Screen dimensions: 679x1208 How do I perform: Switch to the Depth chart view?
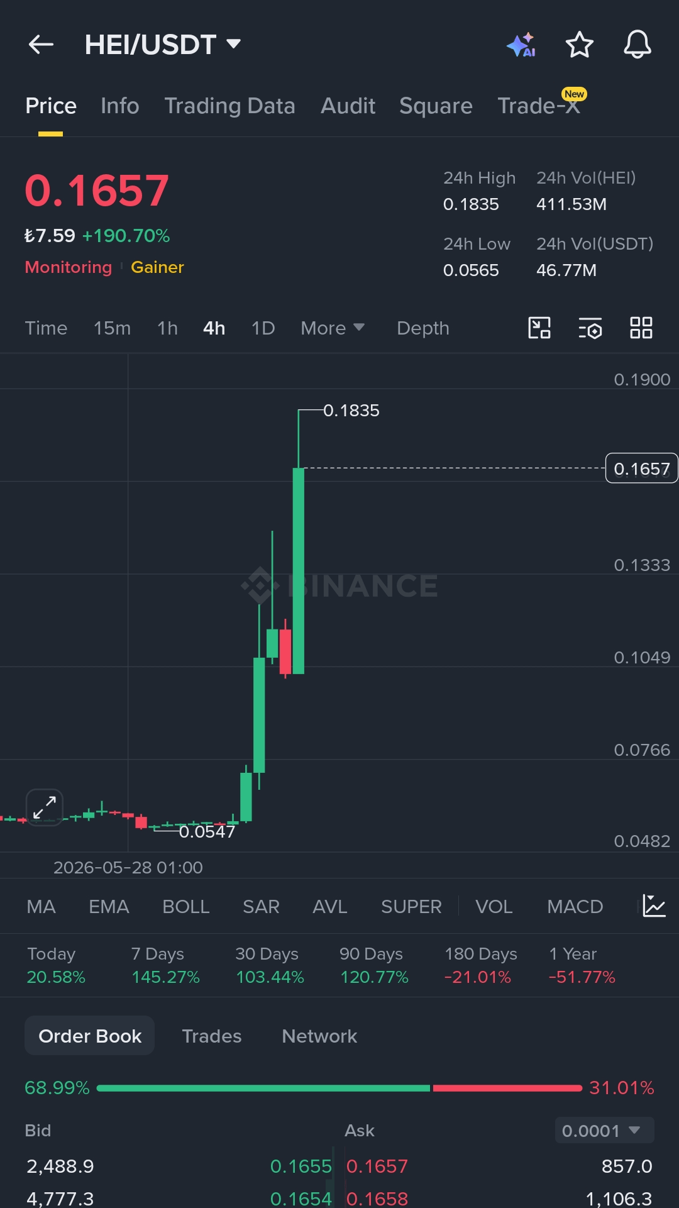423,328
